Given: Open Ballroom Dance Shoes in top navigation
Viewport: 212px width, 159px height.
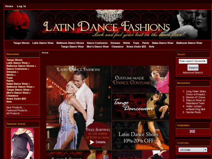Looking at the screenshot, I should [x=70, y=43].
